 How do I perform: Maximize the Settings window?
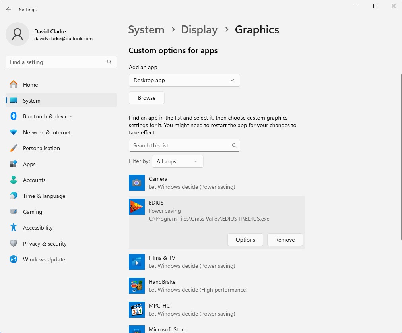(375, 6)
